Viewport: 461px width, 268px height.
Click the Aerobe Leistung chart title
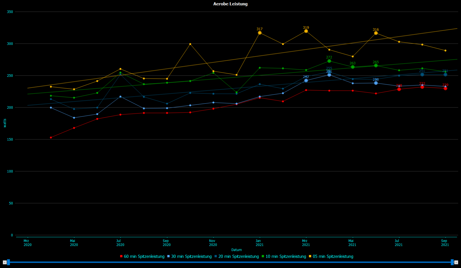(230, 4)
